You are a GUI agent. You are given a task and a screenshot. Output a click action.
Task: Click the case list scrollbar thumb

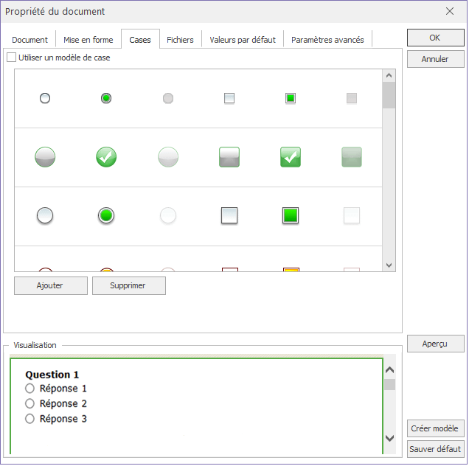389,95
